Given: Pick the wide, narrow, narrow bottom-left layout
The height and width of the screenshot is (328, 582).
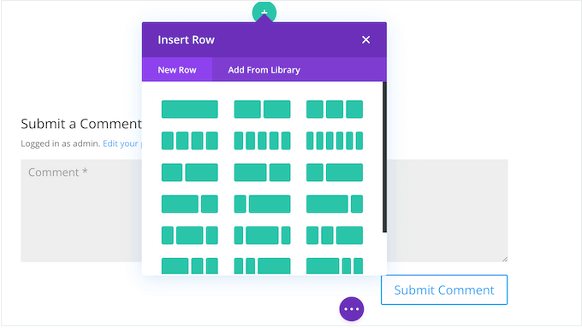Looking at the screenshot, I should (x=190, y=266).
